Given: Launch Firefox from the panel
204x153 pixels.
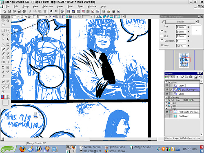Looking at the screenshot, I should [x=22, y=149].
